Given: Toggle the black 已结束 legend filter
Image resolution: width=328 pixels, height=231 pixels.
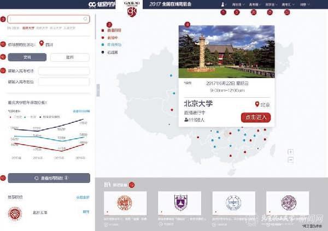Looking at the screenshot, I should click(110, 52).
